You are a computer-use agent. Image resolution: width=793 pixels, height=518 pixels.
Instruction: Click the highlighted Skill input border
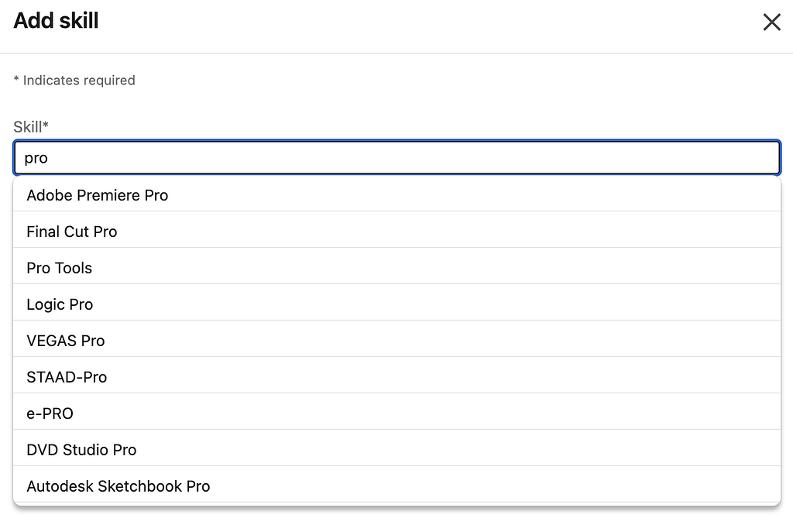396,142
